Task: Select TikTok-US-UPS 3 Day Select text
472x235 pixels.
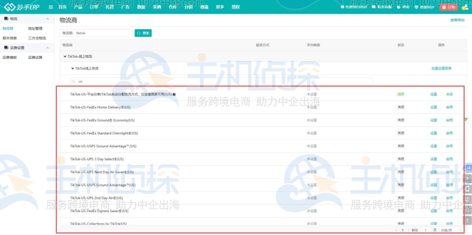Action: (x=97, y=159)
